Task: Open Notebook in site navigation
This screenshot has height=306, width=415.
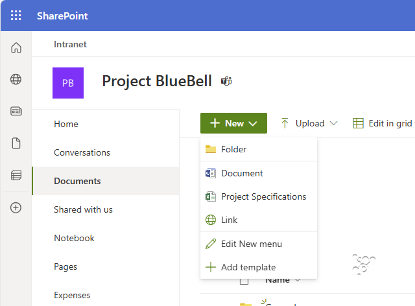Action: coord(74,238)
